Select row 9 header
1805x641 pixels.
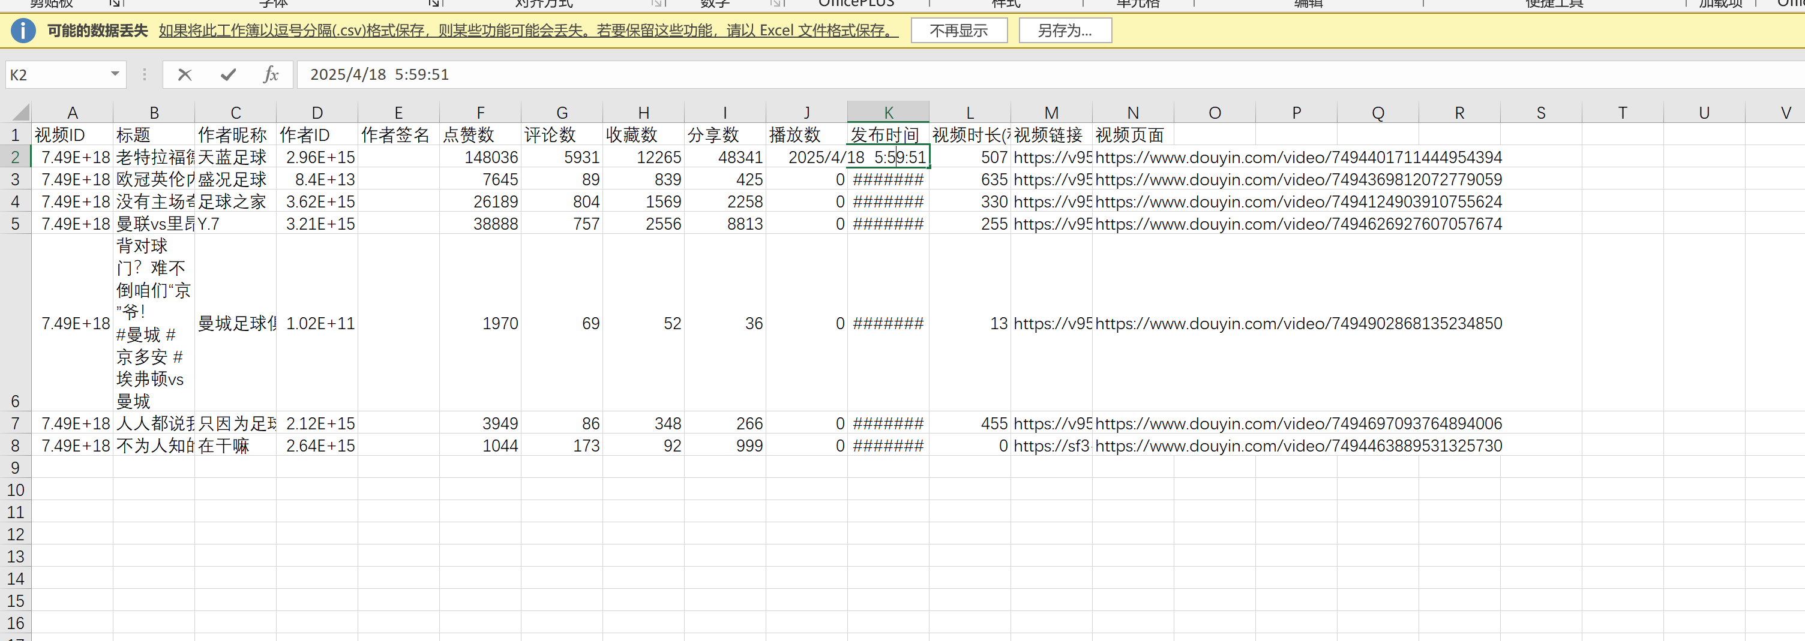point(16,467)
